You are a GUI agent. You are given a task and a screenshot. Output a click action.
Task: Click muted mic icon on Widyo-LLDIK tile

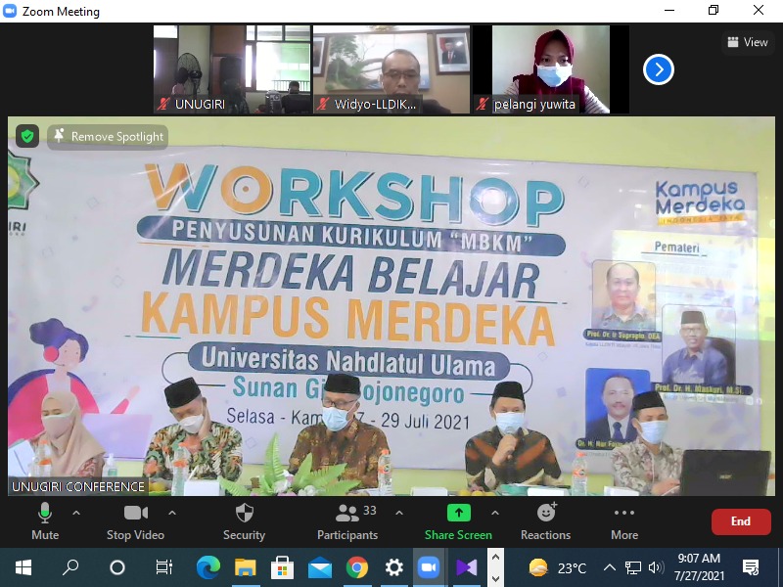point(323,104)
